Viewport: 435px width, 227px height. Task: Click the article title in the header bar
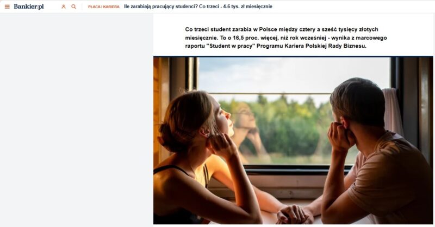pos(198,7)
